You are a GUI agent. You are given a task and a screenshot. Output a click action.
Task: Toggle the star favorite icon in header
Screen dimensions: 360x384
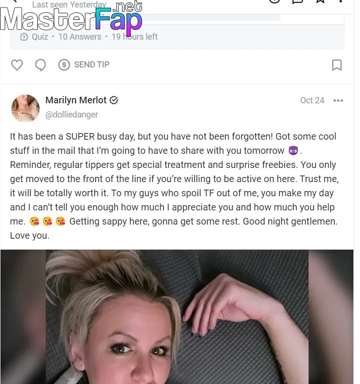320,1
